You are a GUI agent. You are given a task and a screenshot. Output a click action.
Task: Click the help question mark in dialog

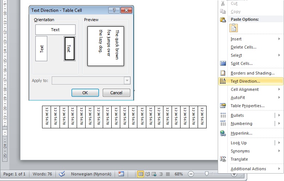point(114,10)
